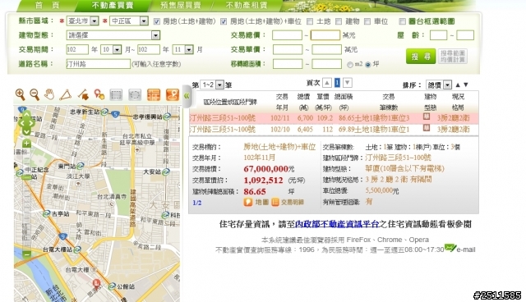Select the 102/10 汀州路三段51~100號 row
This screenshot has width=526, height=302.
334,129
